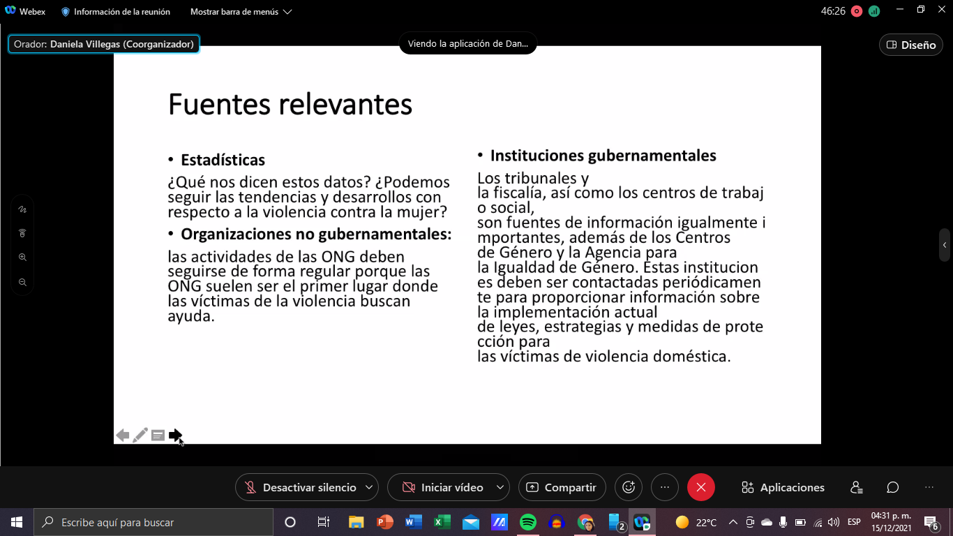Image resolution: width=953 pixels, height=536 pixels.
Task: Click the Orador Daniela Villegas label
Action: tap(104, 44)
